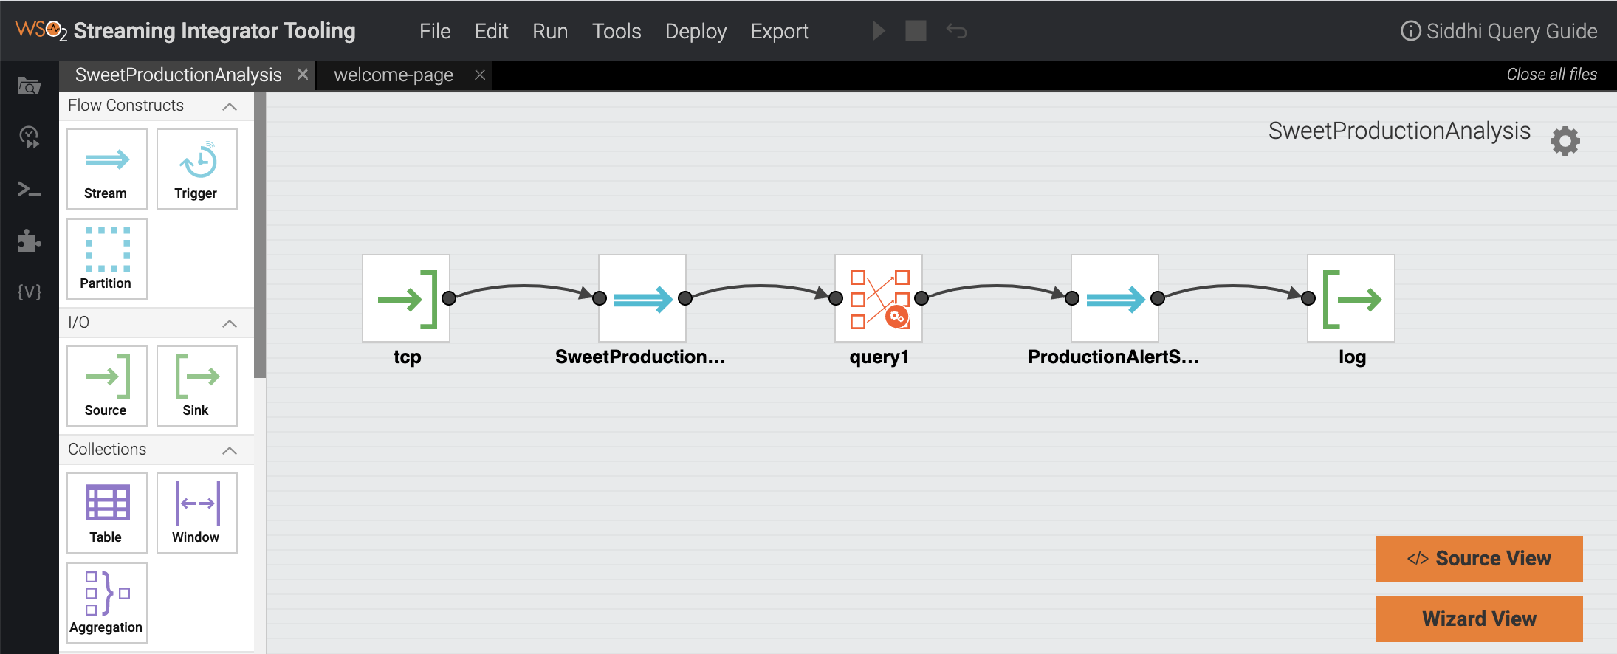Open the Export menu
This screenshot has height=654, width=1617.
point(780,31)
